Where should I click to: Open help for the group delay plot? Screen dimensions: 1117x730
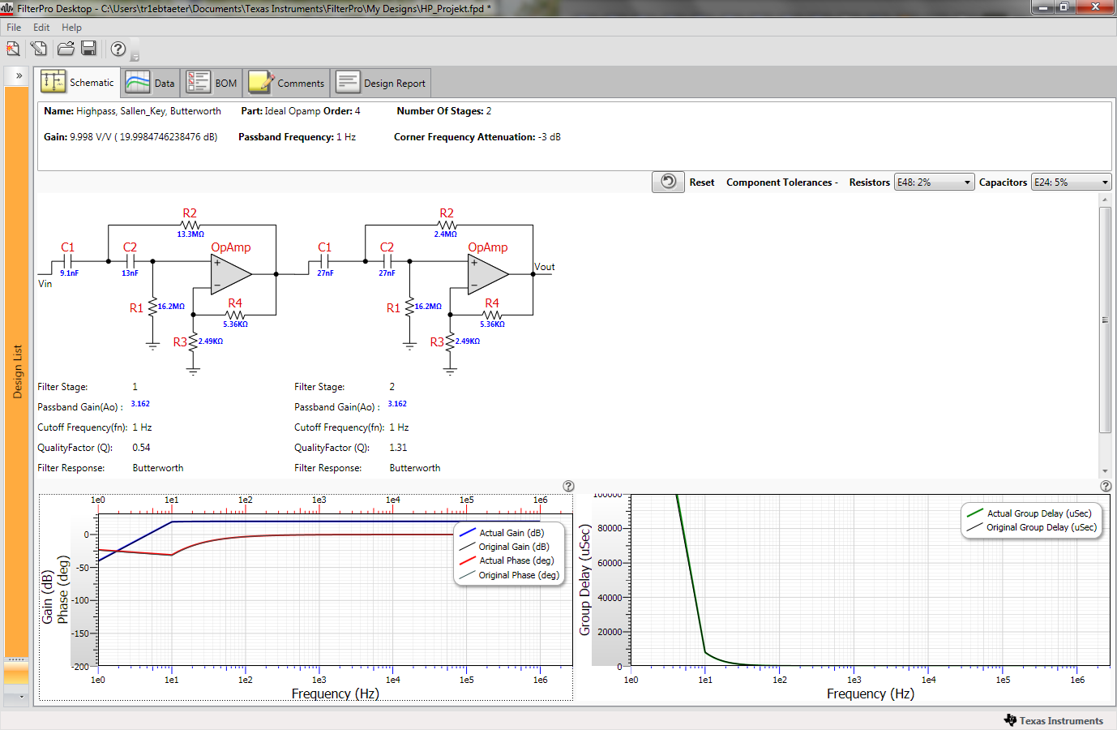pyautogui.click(x=1106, y=486)
